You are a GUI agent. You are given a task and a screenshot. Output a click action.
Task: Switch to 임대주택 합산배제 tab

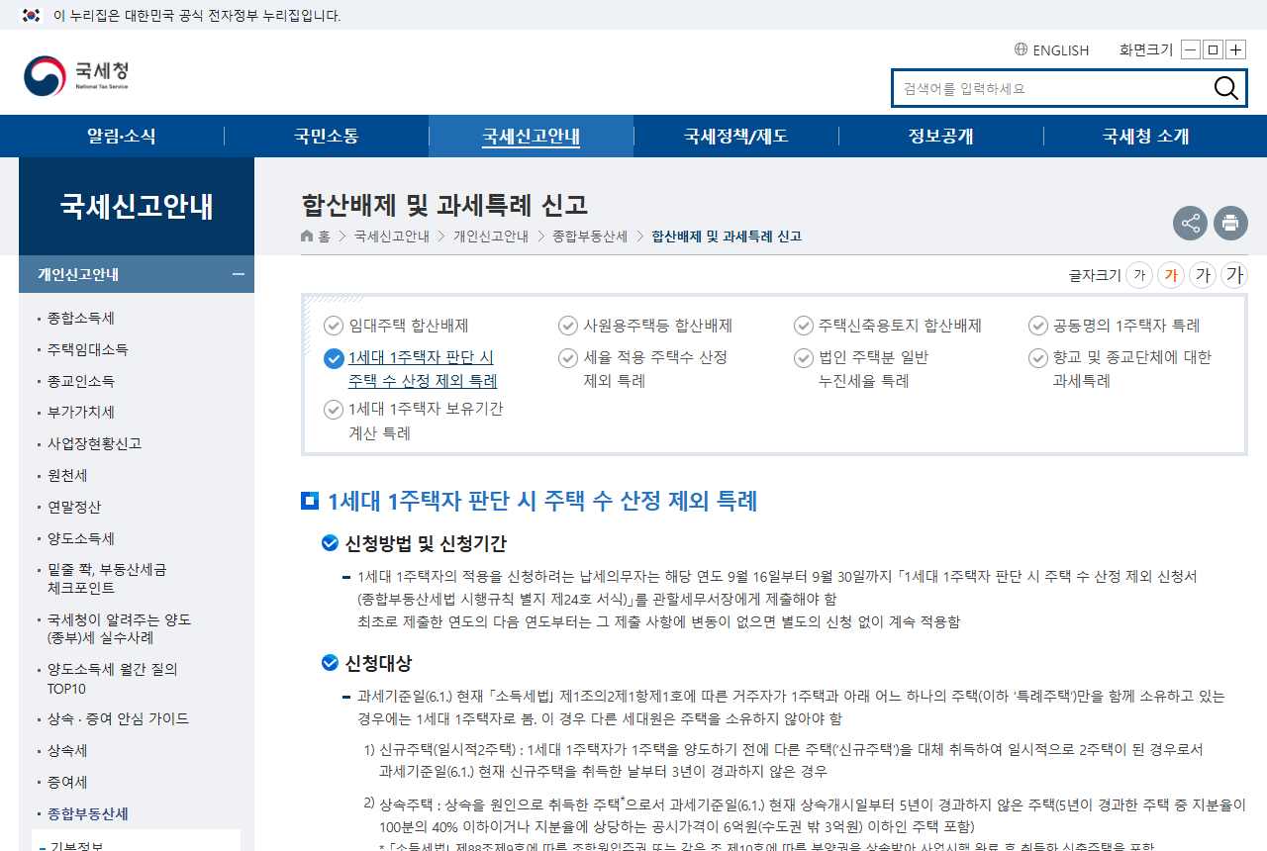[396, 326]
